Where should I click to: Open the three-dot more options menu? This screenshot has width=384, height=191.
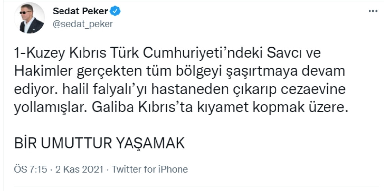[373, 11]
